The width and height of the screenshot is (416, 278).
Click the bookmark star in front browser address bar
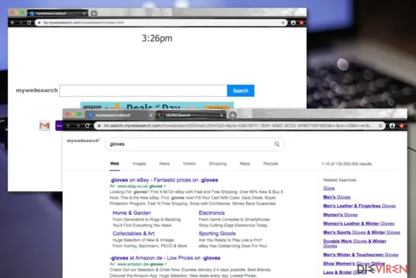380,126
